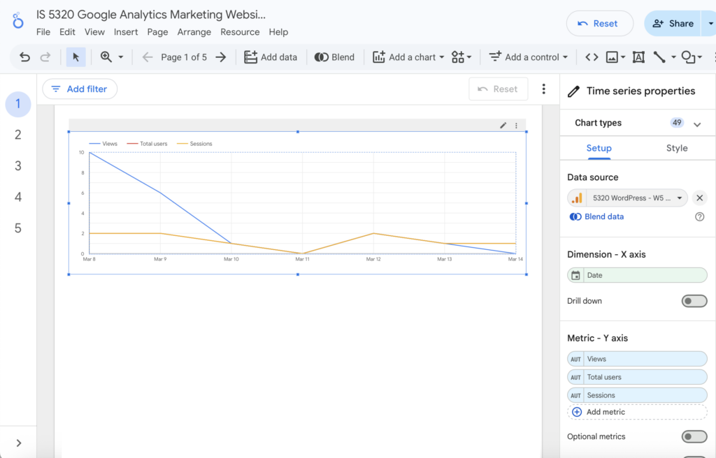The height and width of the screenshot is (458, 716).
Task: Click the zoom magnifier icon
Action: click(x=106, y=57)
